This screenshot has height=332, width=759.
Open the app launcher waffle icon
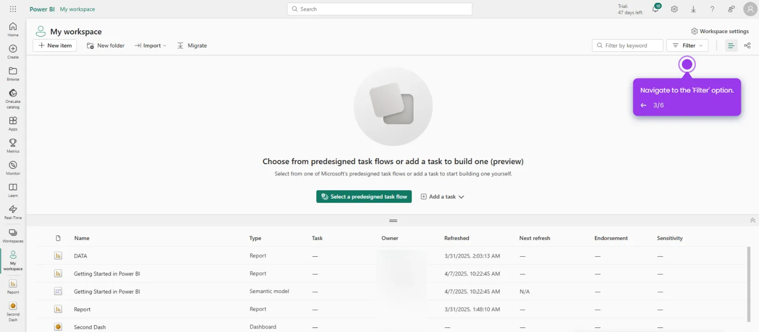tap(13, 9)
